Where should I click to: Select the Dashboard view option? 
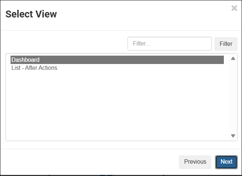tap(117, 60)
